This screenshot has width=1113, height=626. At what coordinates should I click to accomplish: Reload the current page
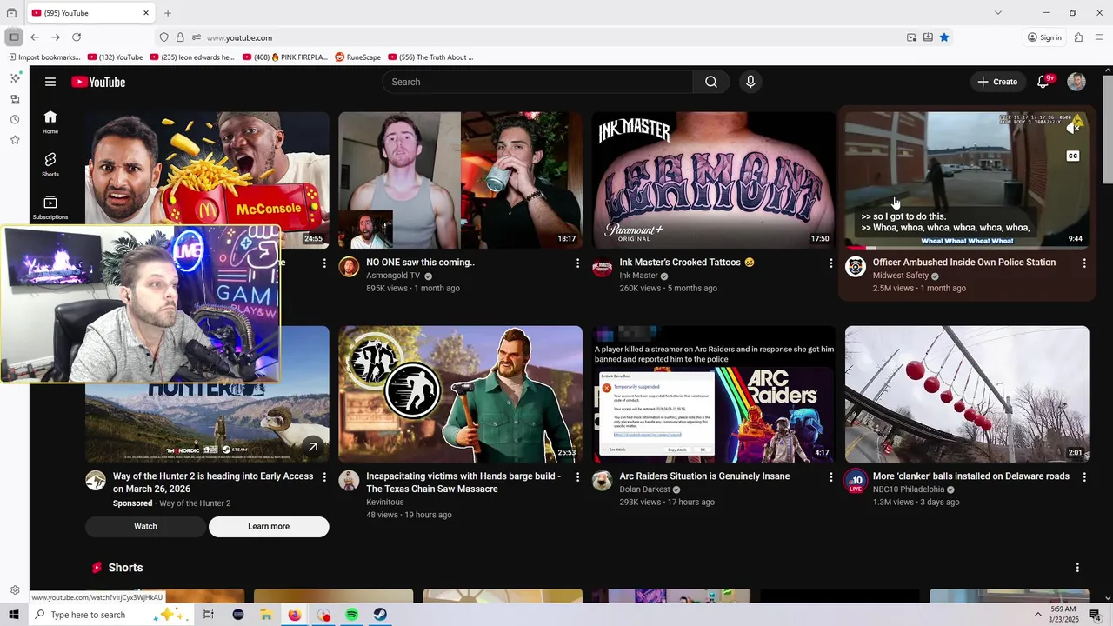point(77,37)
